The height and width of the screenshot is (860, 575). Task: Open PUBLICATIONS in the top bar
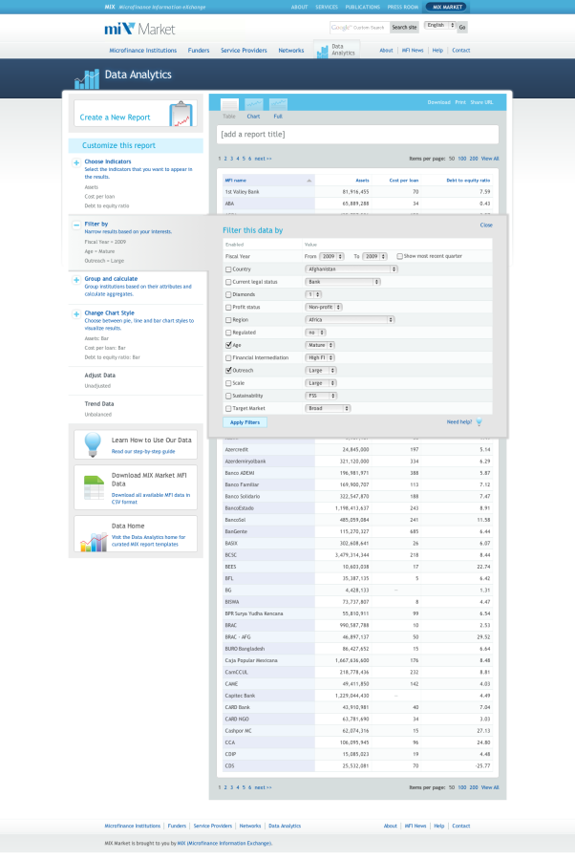362,7
